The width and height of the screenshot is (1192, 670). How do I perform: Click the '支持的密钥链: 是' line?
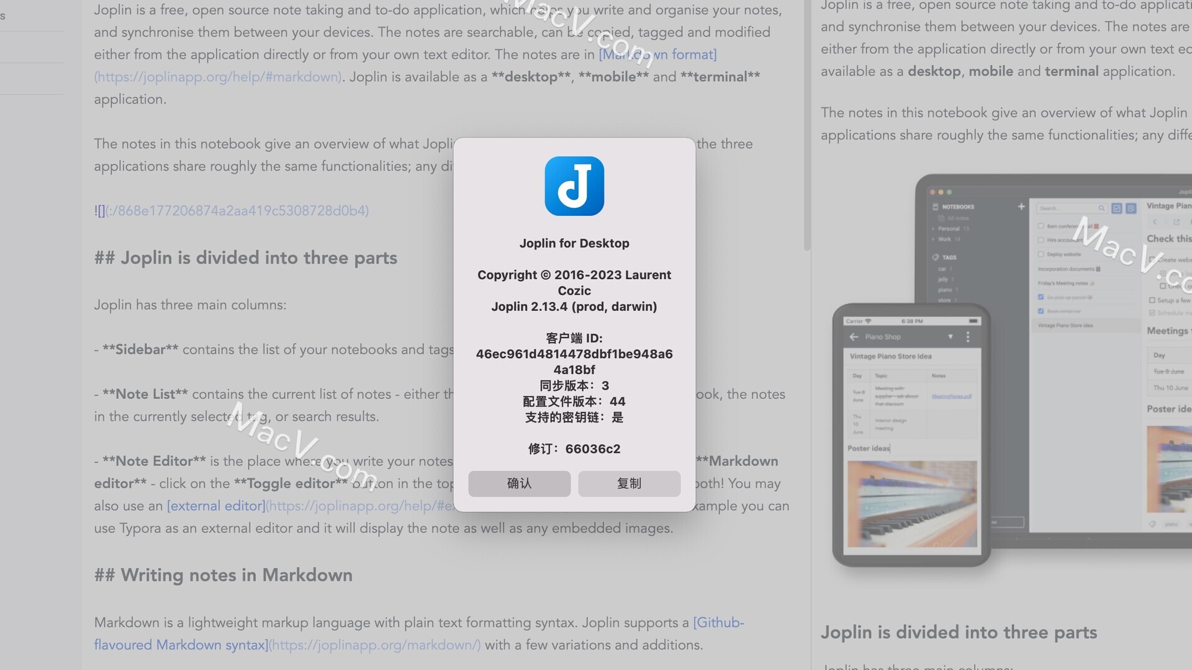(x=574, y=417)
